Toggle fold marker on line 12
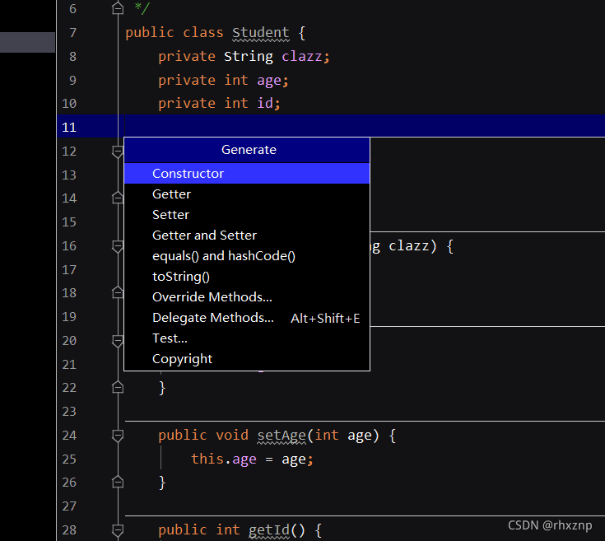The image size is (605, 541). coord(118,152)
